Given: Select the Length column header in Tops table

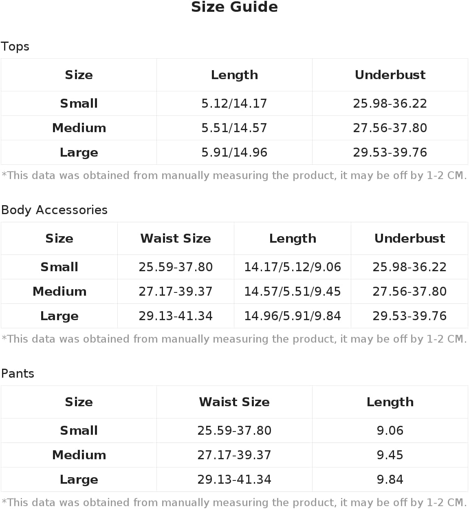Looking at the screenshot, I should (234, 75).
